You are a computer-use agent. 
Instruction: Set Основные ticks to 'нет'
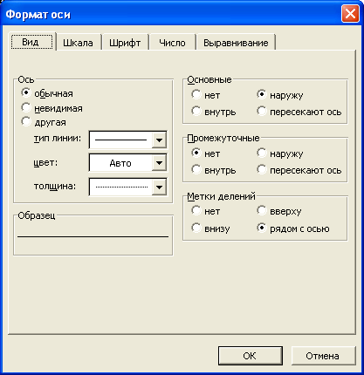[x=196, y=94]
